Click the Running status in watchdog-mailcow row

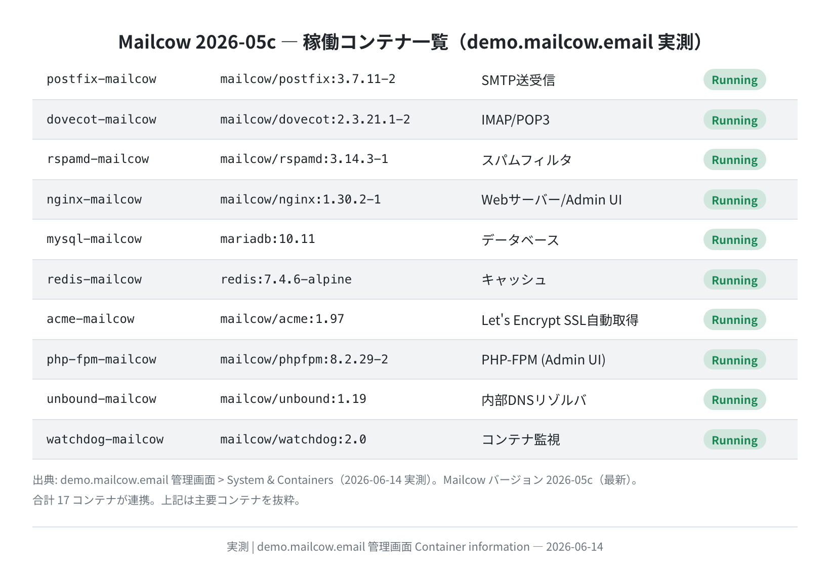(734, 440)
